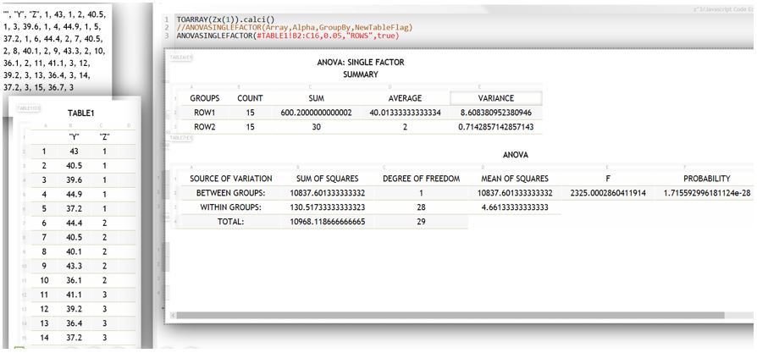Click the ROW2 group cell

(205, 127)
